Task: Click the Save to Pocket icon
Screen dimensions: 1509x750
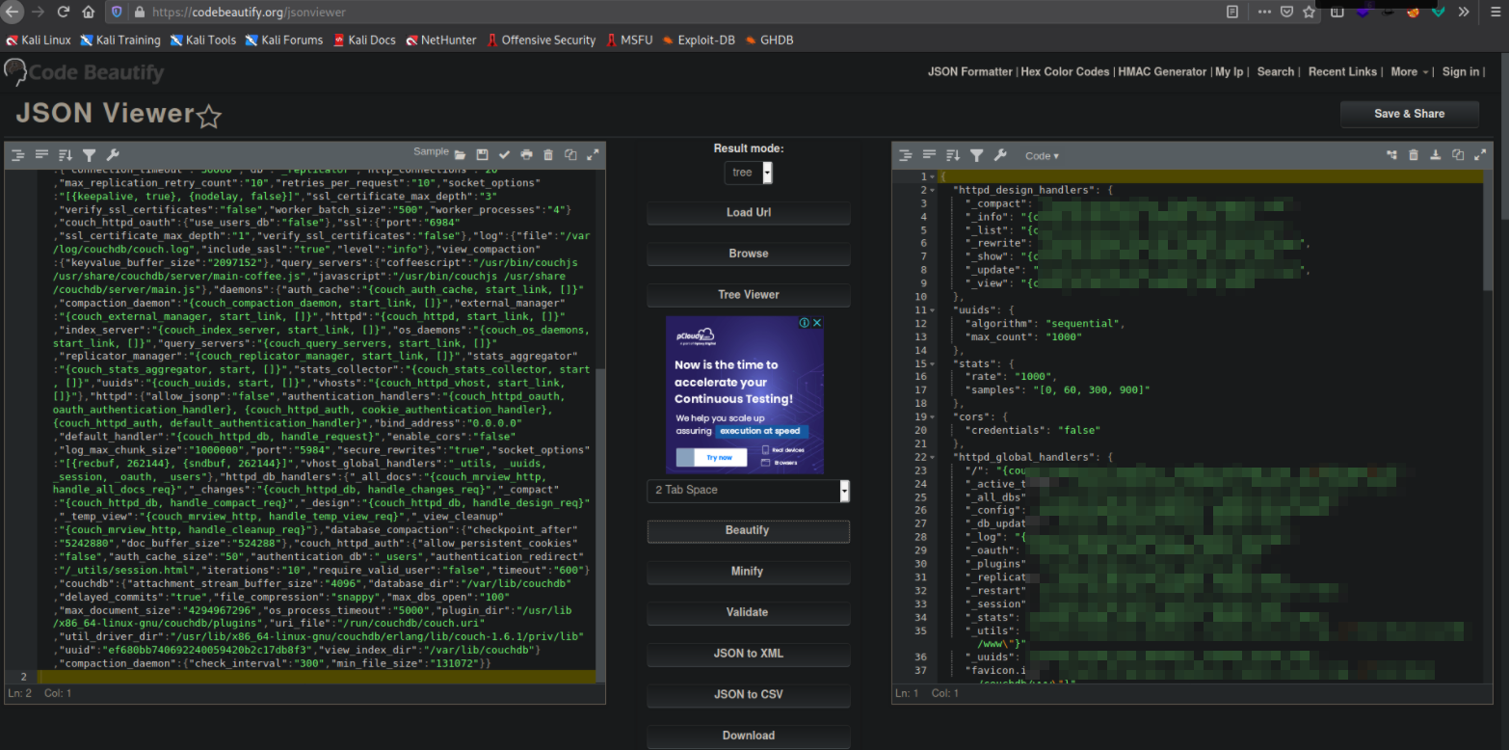Action: point(1286,13)
